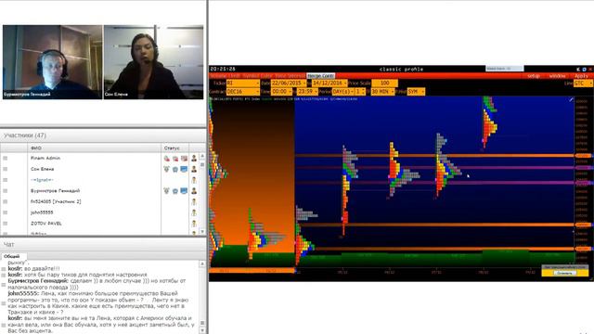Open the Line dropdown showing GTC

[x=584, y=83]
